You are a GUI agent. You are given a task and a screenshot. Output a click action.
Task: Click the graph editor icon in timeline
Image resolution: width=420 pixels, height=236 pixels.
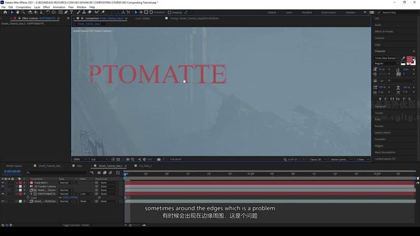118,173
